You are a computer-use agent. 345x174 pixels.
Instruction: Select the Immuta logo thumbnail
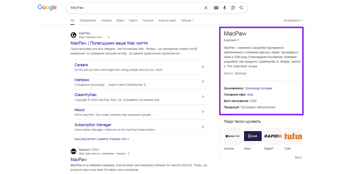tap(232, 136)
